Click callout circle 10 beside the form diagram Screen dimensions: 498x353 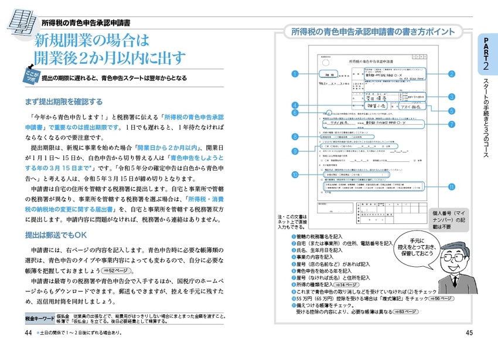pos(295,174)
